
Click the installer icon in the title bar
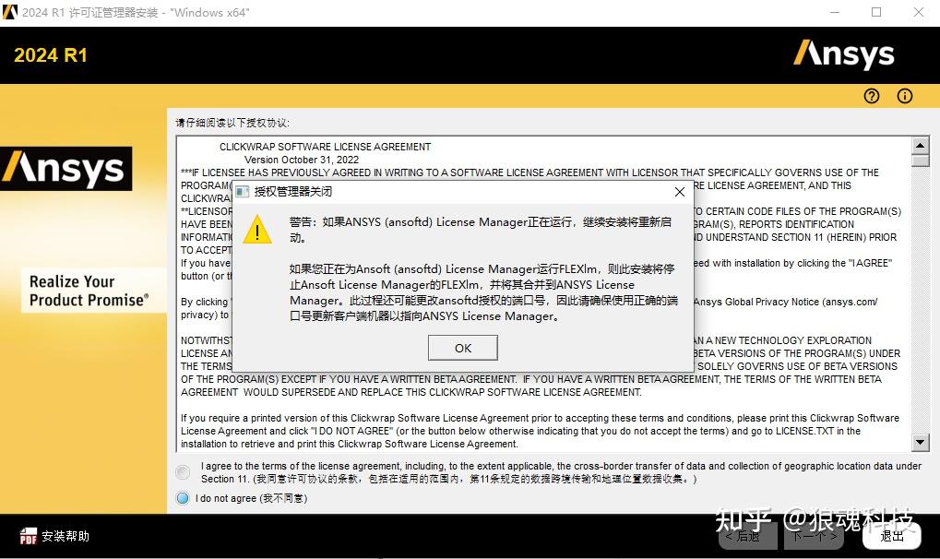tap(9, 12)
